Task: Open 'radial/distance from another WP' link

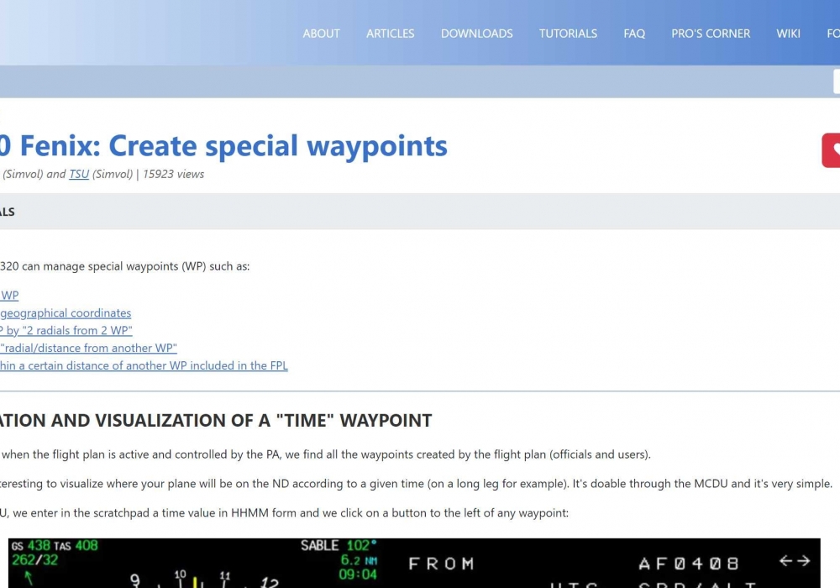Action: pos(88,348)
